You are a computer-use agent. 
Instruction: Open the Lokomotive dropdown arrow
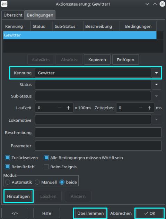pos(156,119)
